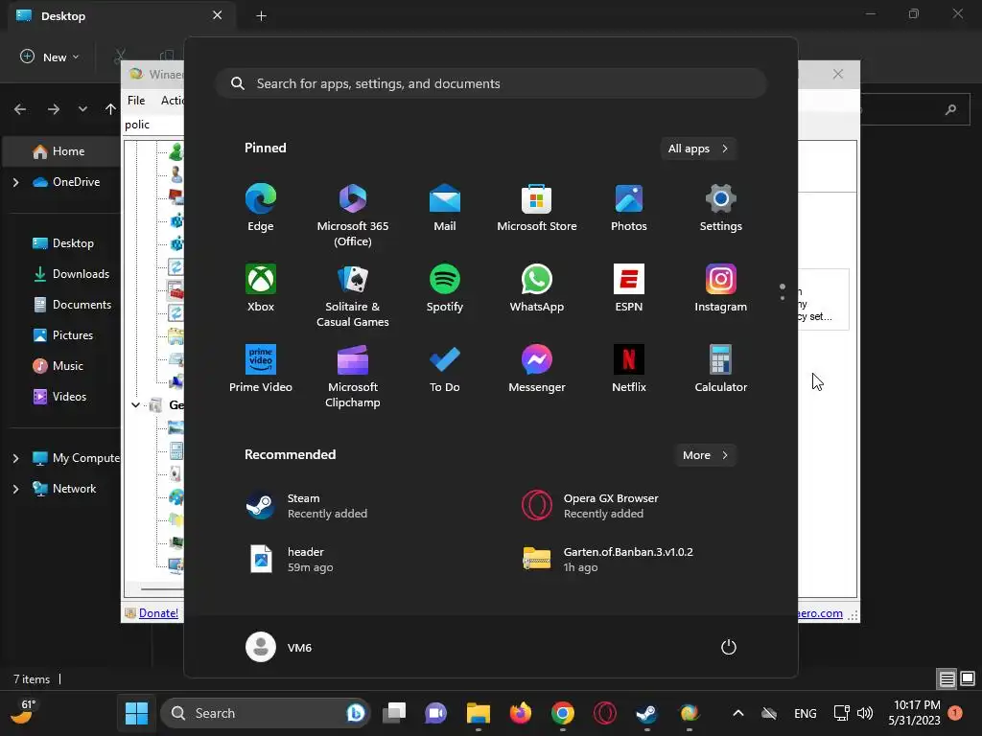The image size is (982, 736).
Task: Open the ESPN app
Action: tap(629, 287)
